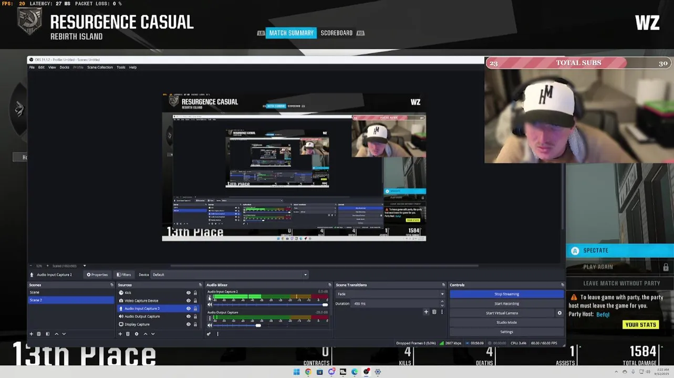Switch to Scoreboard tab in game
674x378 pixels.
point(337,33)
